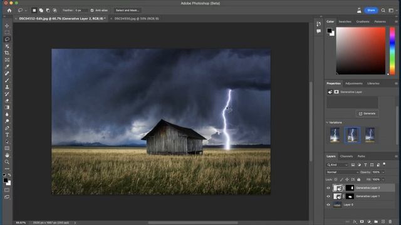401x225 pixels.
Task: Open the blend mode Normal dropdown
Action: pyautogui.click(x=342, y=172)
